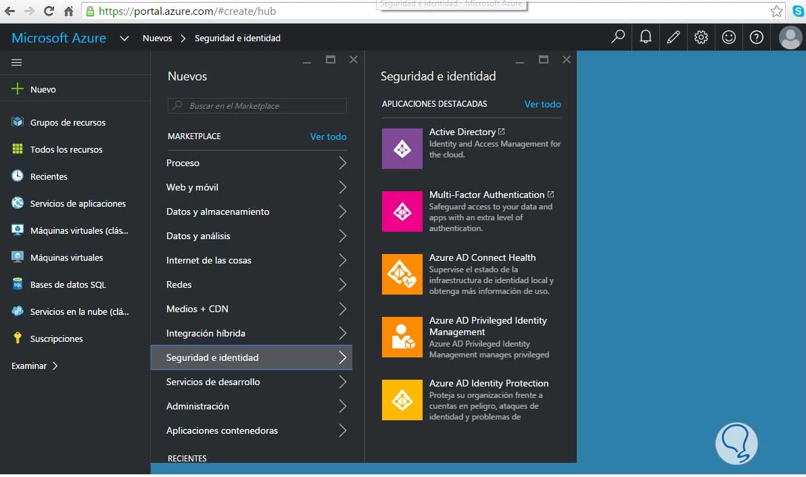Viewport: 806px width, 477px height.
Task: Click the browser address bar URL
Action: (x=187, y=11)
